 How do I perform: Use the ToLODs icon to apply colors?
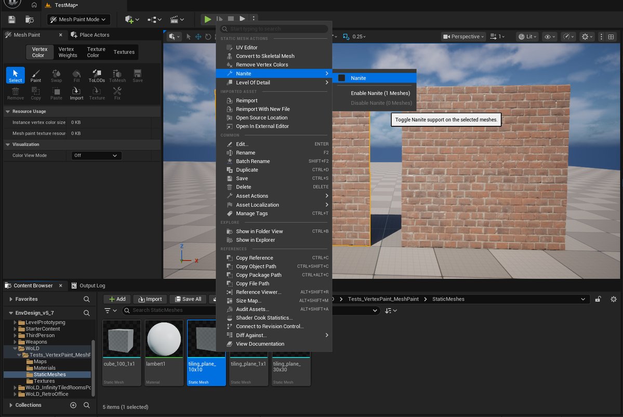97,76
